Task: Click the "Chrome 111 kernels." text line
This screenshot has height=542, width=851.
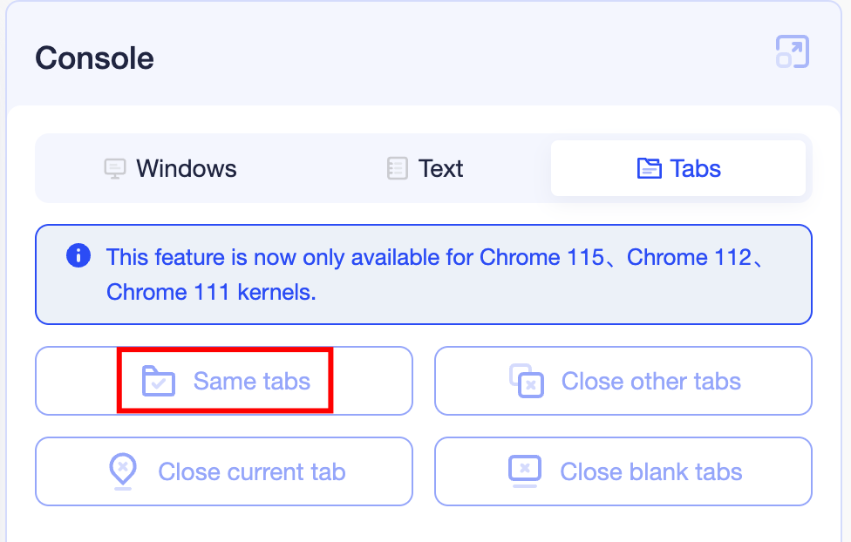Action: (211, 292)
